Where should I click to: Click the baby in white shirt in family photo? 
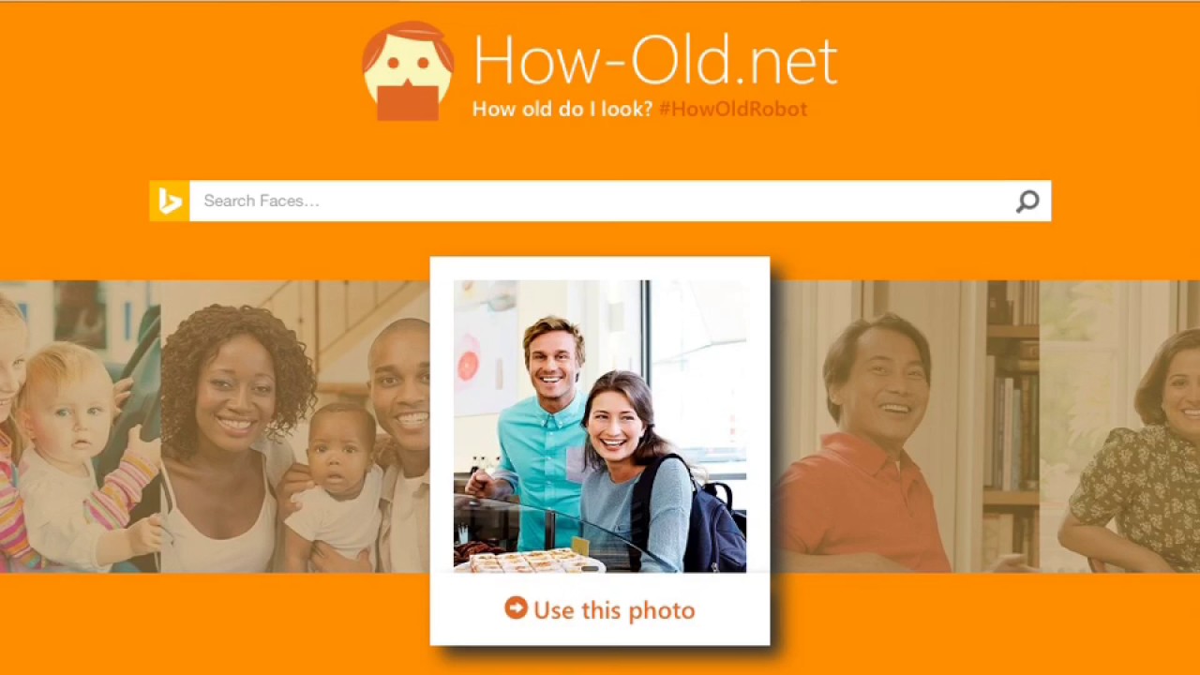click(339, 487)
